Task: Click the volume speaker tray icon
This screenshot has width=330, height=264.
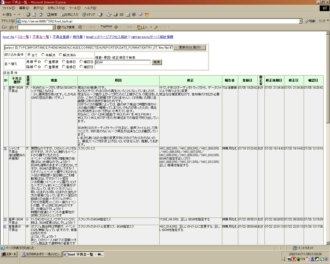Action: [x=284, y=259]
